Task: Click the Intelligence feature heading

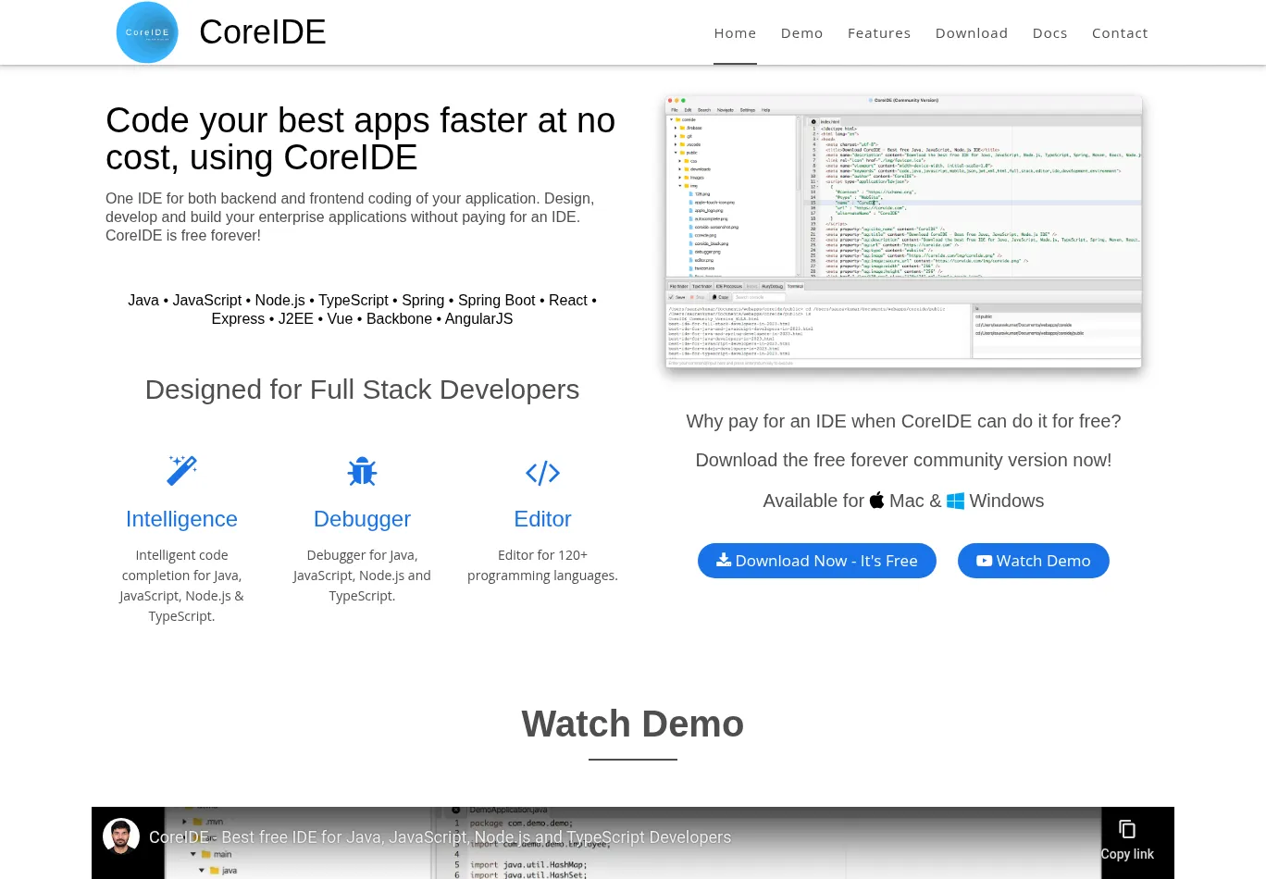Action: 181,519
